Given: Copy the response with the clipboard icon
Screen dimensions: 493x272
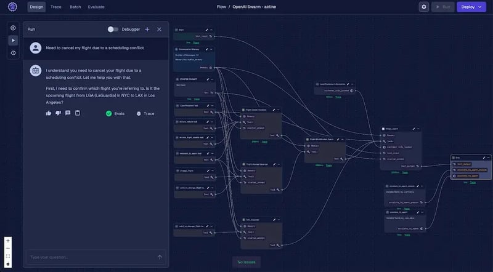Looking at the screenshot, I should [x=78, y=113].
